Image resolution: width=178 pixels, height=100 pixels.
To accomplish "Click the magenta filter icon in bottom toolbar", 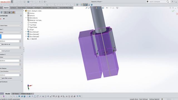I will 4,96.
